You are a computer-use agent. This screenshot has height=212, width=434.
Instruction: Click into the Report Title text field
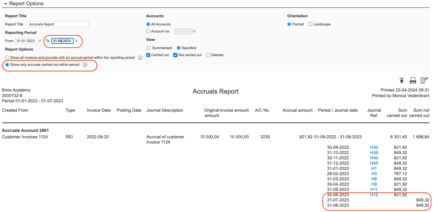point(58,24)
